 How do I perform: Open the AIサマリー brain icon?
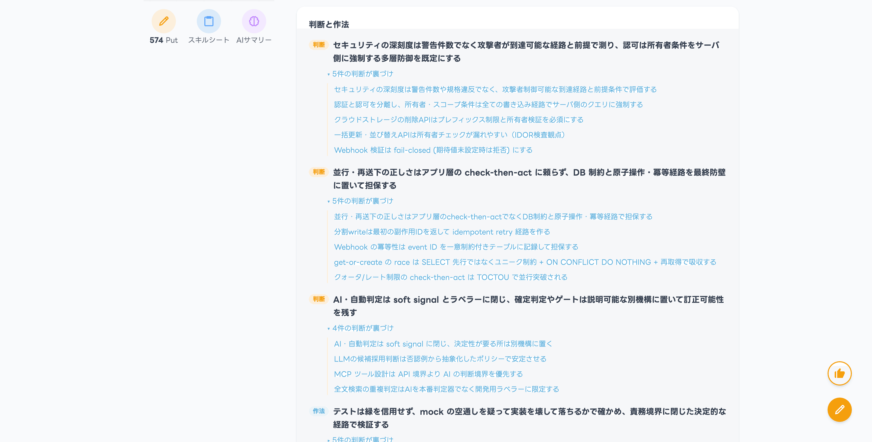[x=254, y=21]
